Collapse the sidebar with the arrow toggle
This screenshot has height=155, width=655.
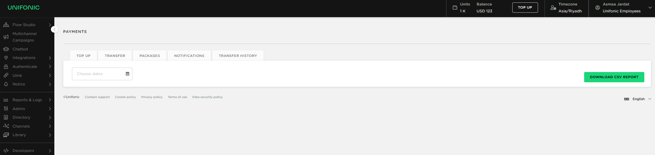(54, 29)
